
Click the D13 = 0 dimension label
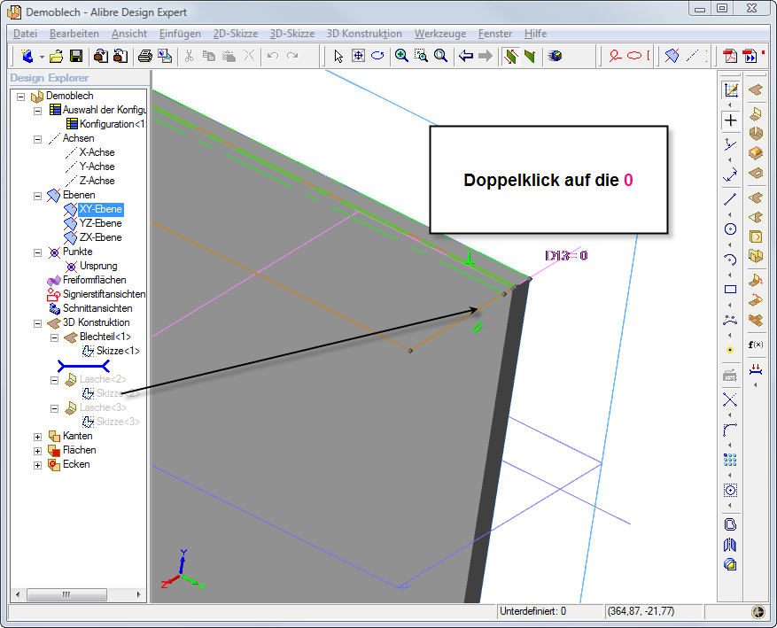tap(566, 256)
